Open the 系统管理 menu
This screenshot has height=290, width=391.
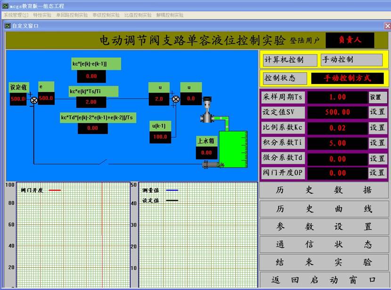(x=15, y=15)
